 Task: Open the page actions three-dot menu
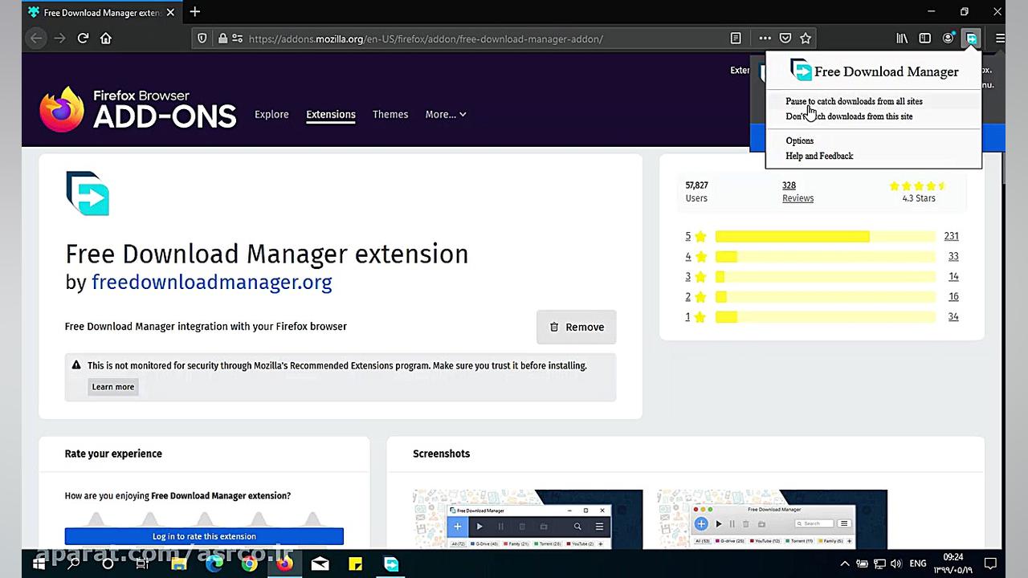pyautogui.click(x=765, y=38)
